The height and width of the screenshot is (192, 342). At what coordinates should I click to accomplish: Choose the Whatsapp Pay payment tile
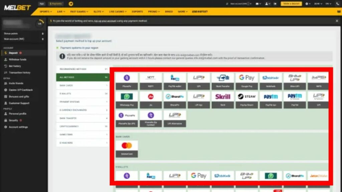[x=127, y=100]
